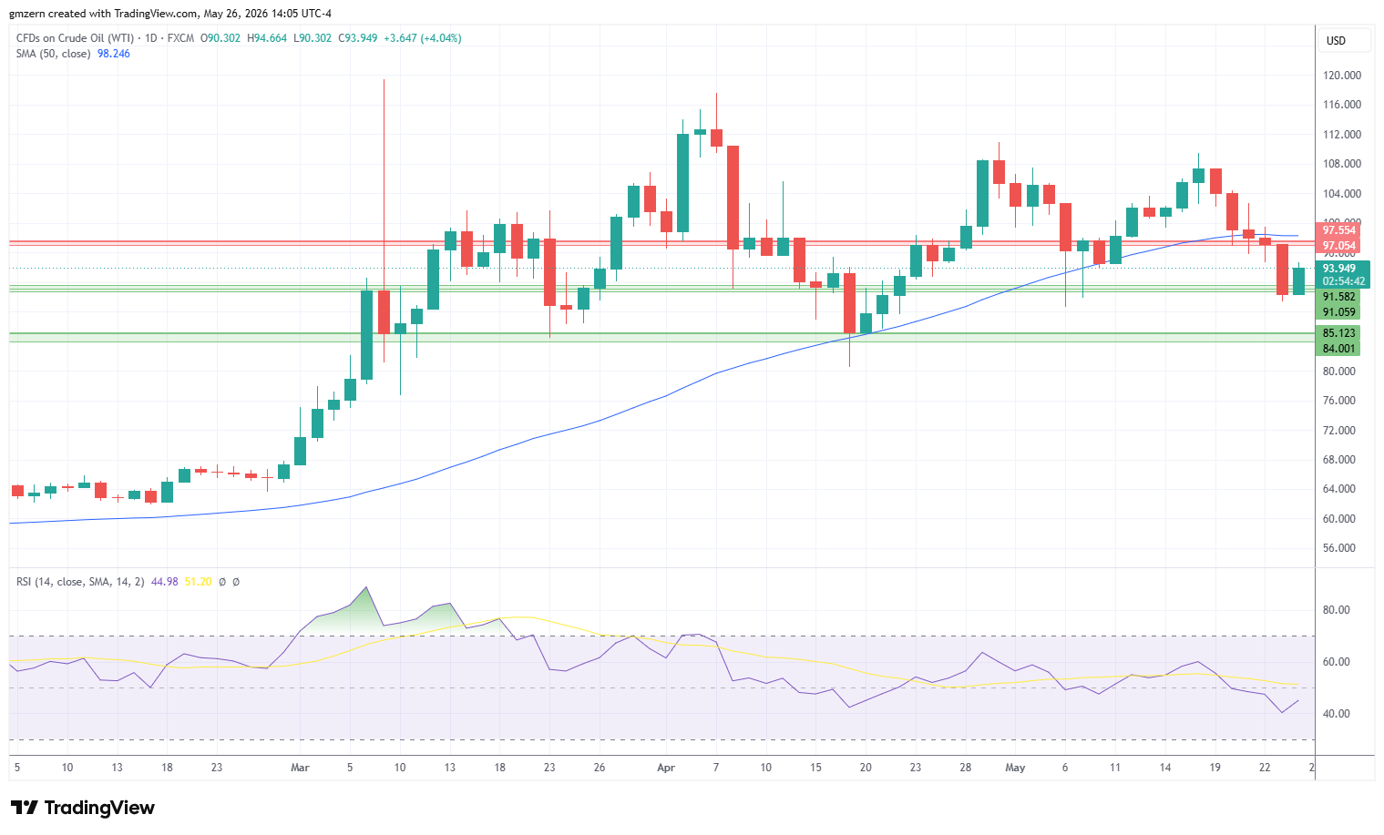Click the open price O90.302
Screen dimensions: 1384x835
[220, 38]
